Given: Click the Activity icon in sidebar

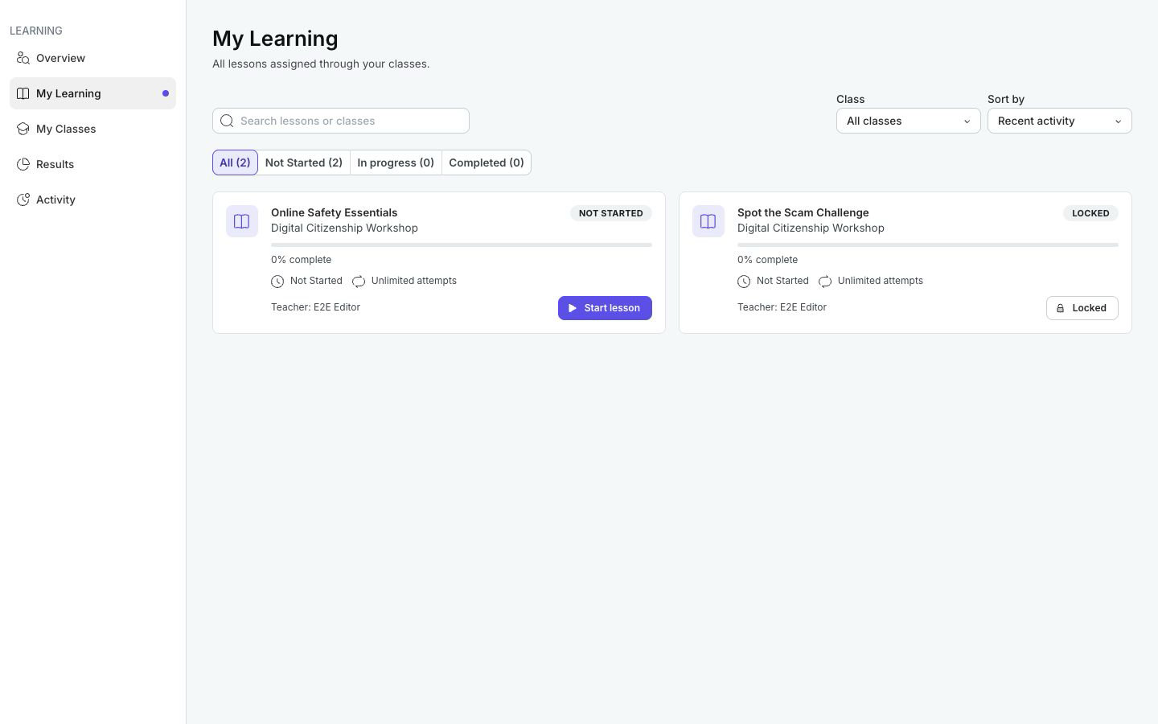Looking at the screenshot, I should [x=23, y=200].
